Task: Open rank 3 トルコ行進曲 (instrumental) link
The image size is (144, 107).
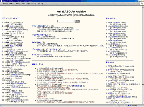Action: tap(14, 30)
